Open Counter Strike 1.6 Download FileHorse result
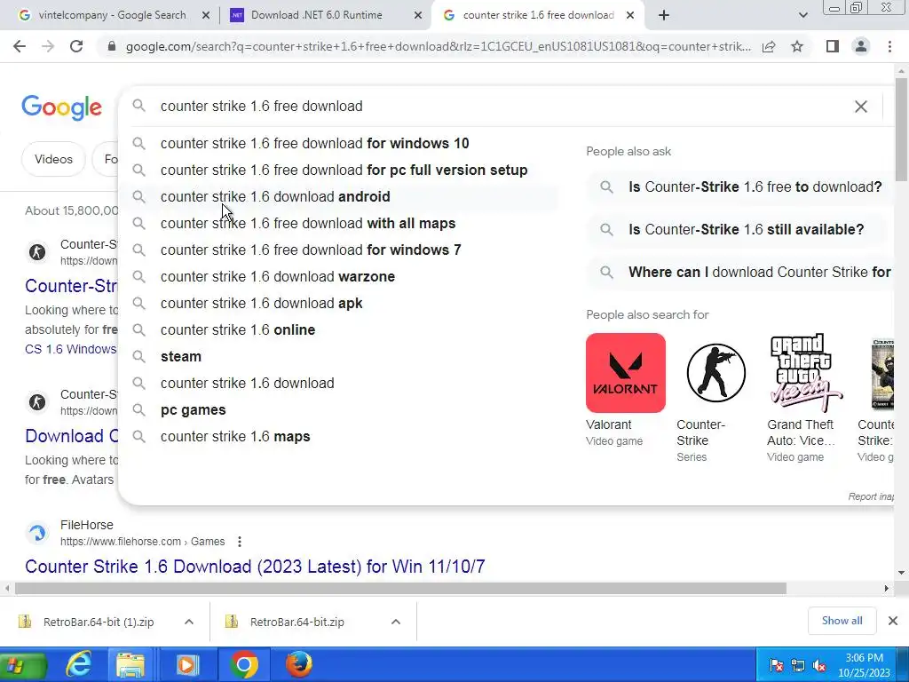Screen dimensions: 909x682 click(255, 566)
